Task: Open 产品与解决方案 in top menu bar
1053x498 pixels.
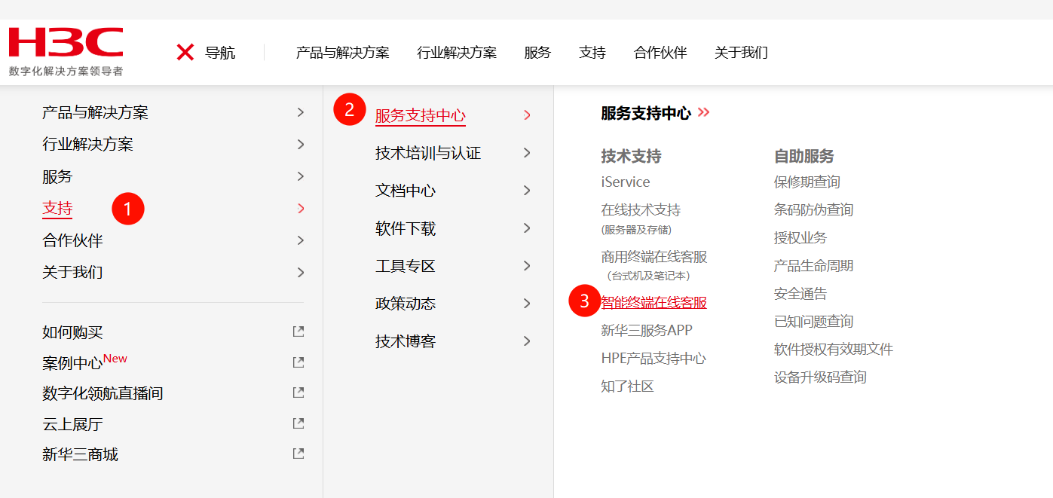Action: pos(342,53)
